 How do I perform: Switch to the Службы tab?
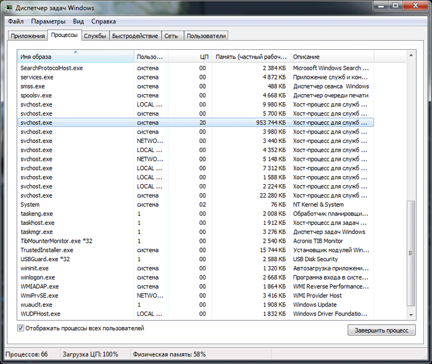95,36
